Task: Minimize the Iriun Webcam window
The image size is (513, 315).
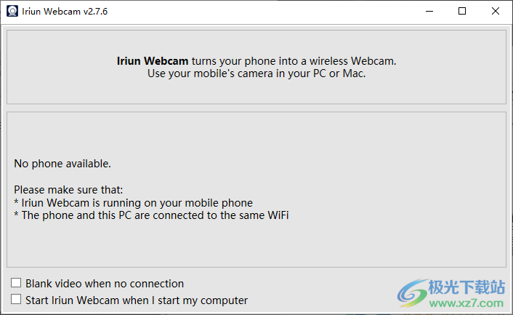Action: tap(429, 11)
